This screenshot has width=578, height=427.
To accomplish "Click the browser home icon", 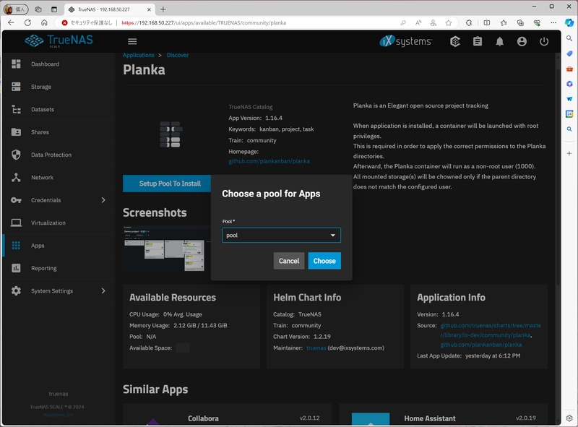I will pos(44,23).
